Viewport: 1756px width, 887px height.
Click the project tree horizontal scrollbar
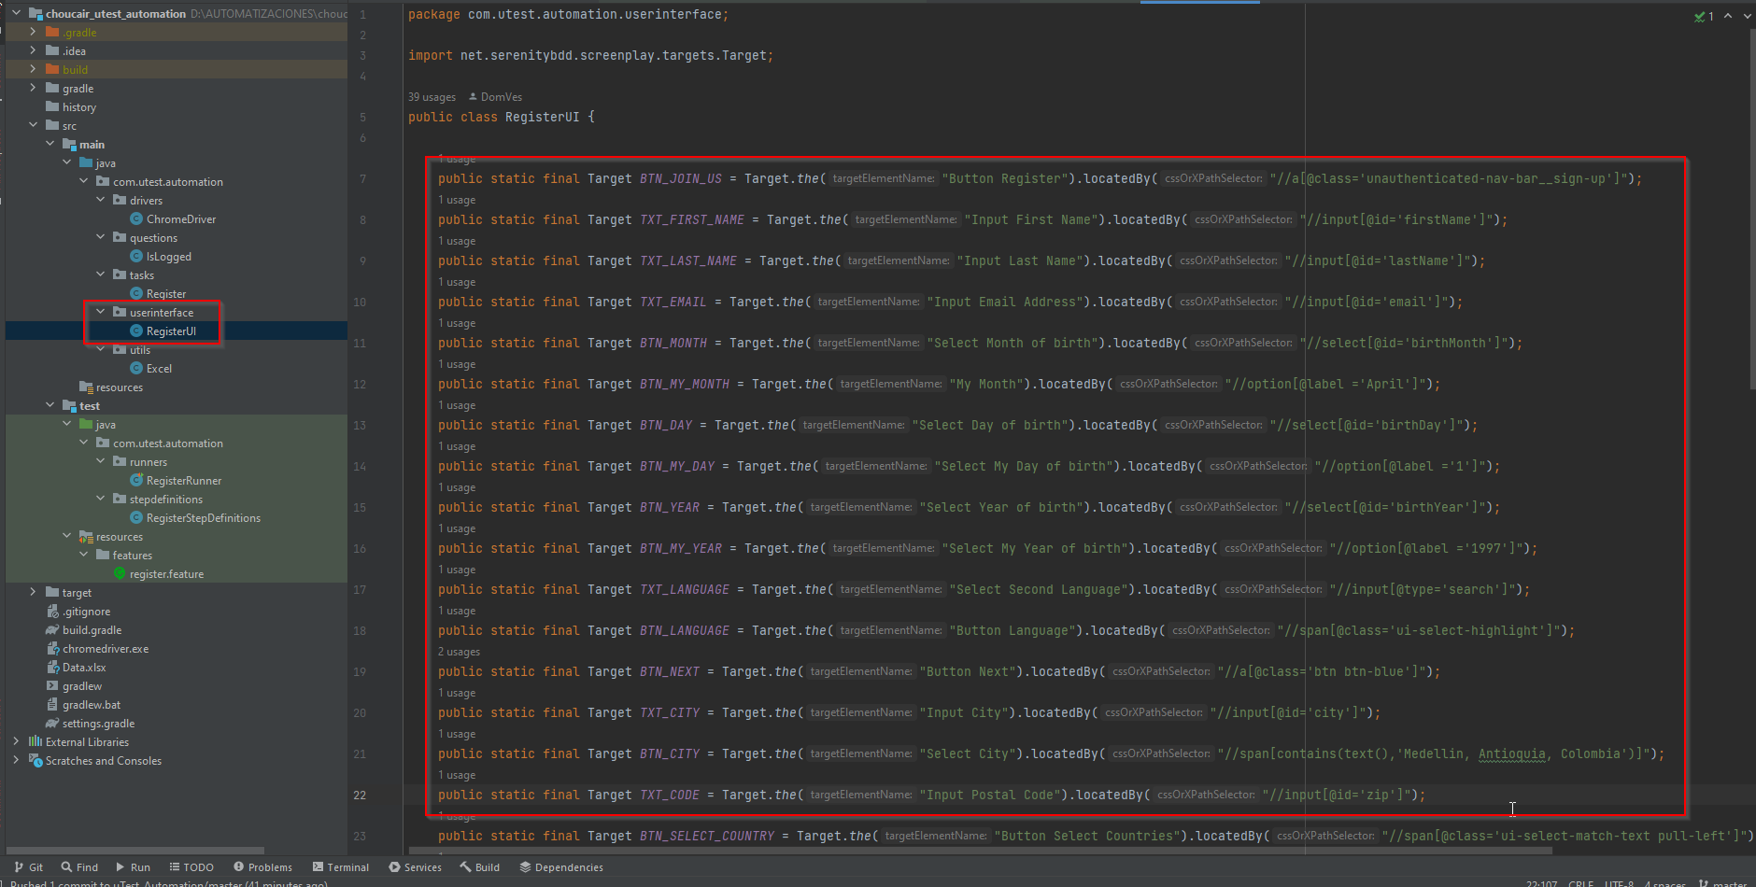coord(136,851)
